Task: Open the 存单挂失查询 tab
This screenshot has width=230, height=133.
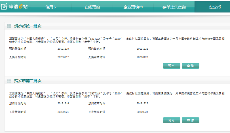Action: click(174, 7)
